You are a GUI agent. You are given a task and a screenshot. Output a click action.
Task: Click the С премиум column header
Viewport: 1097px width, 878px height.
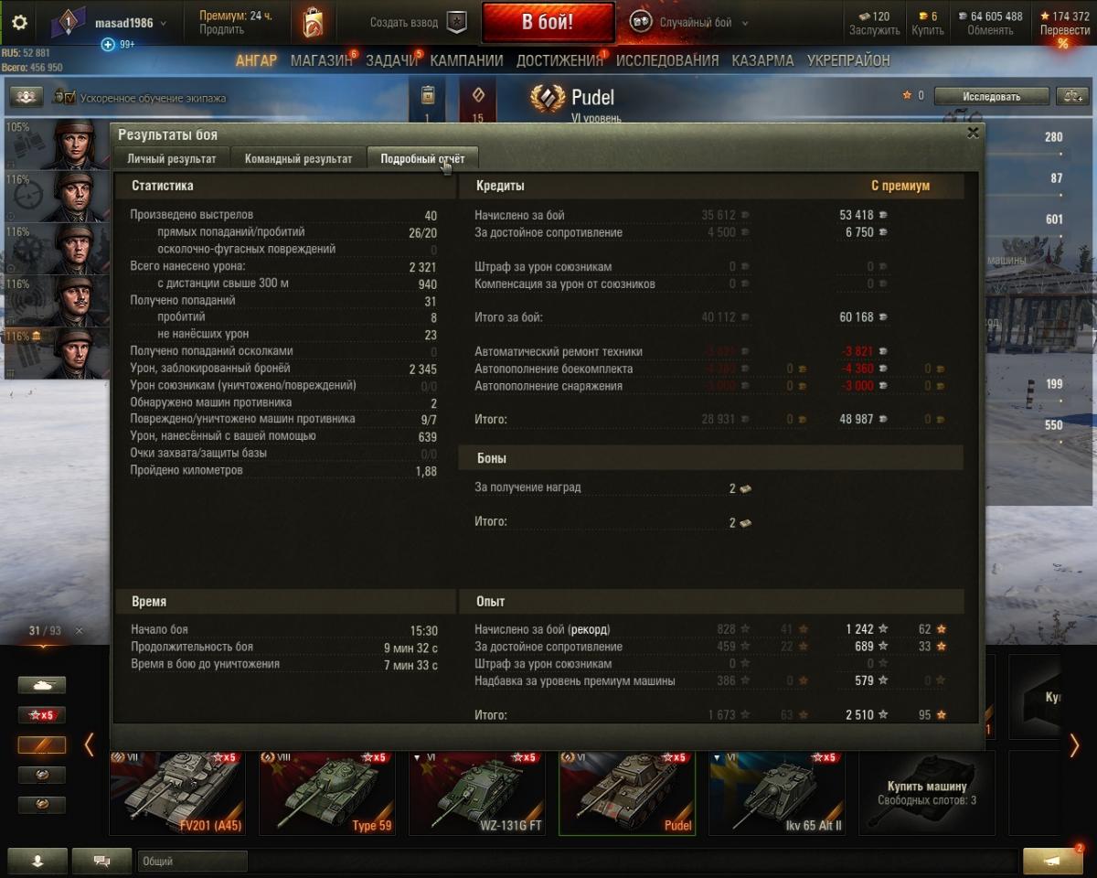click(x=900, y=186)
